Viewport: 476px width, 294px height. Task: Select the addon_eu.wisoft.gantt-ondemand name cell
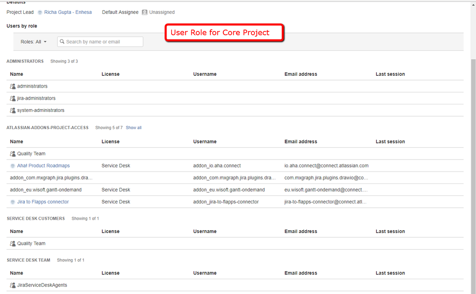45,190
